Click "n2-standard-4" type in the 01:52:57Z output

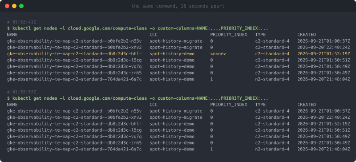(x=272, y=149)
